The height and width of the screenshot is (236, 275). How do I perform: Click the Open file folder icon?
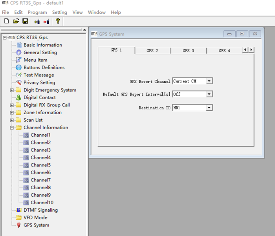(x=16, y=21)
